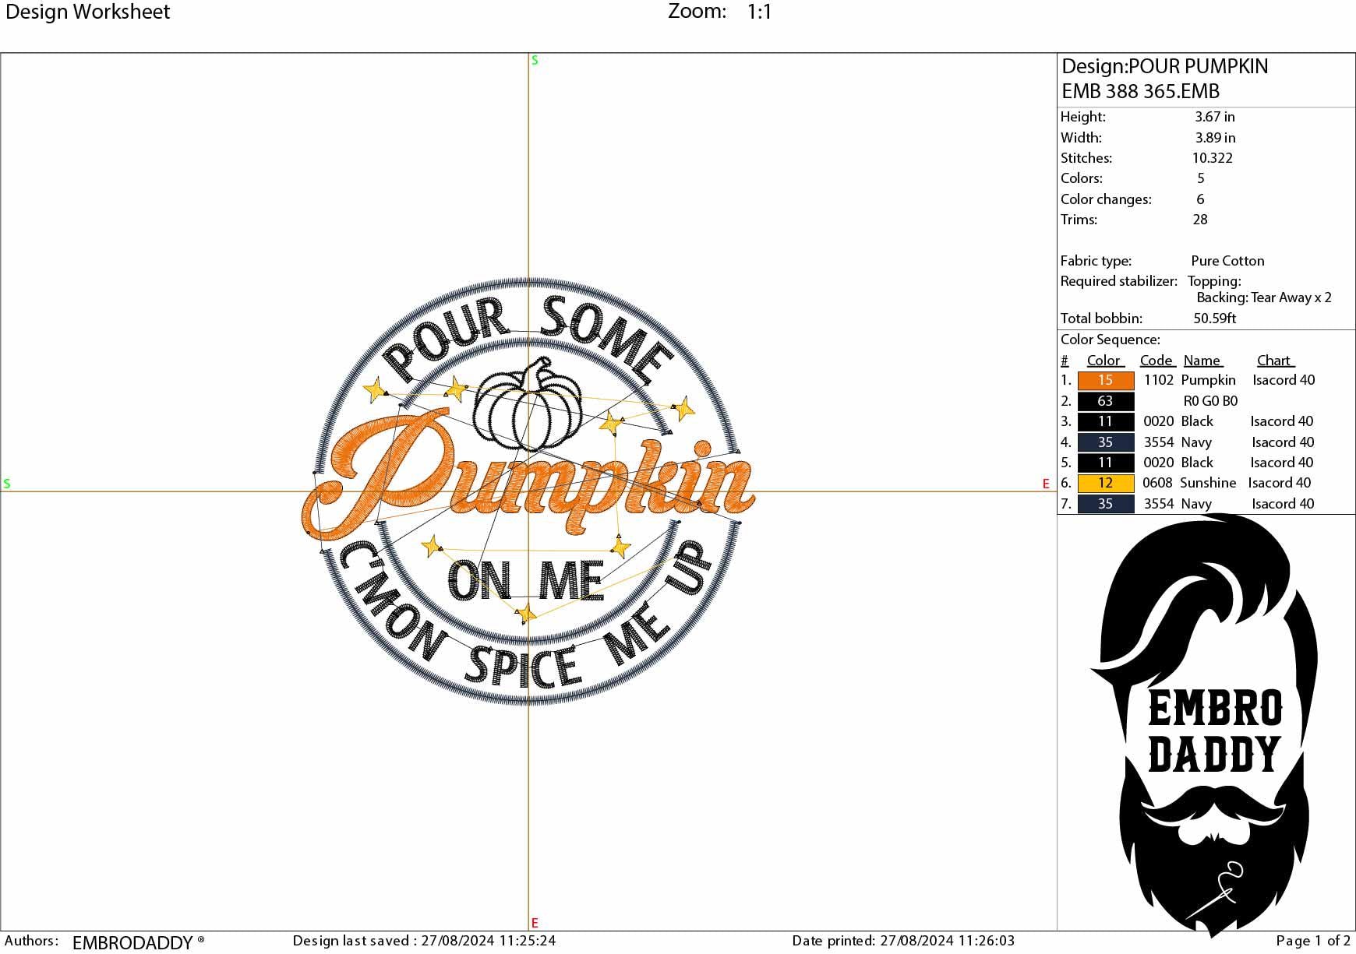Click the black color swatch 63

coord(1105,401)
